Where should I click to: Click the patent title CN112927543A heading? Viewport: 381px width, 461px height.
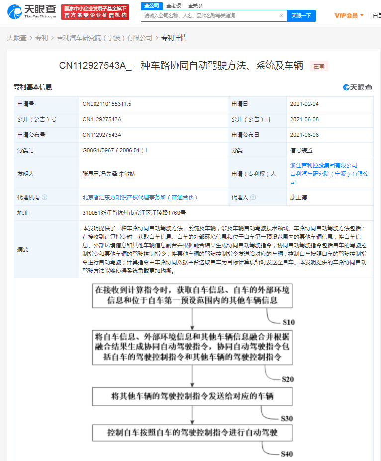coord(181,65)
